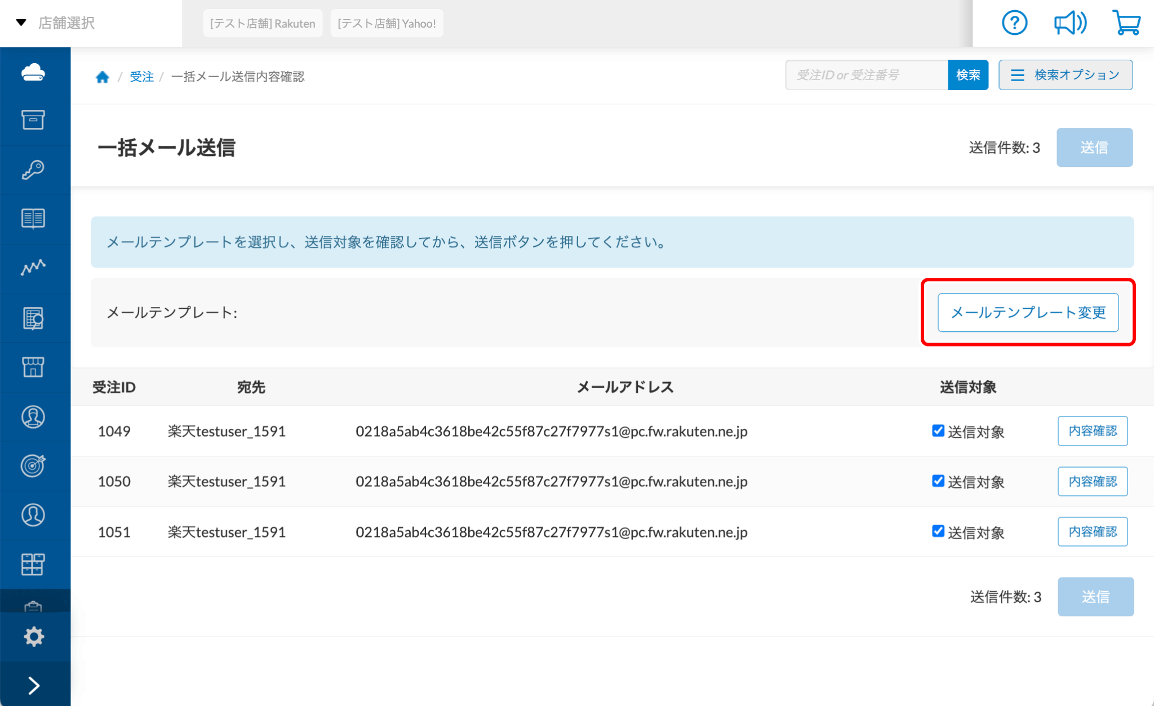Expand 検索オプション menu
1154x706 pixels.
click(x=1065, y=75)
